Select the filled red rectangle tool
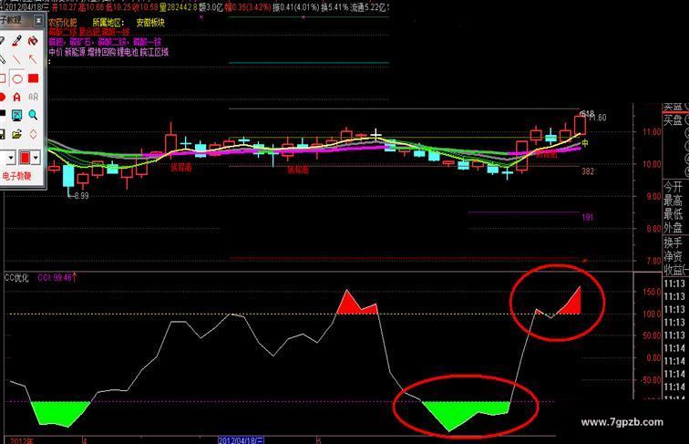Viewport: 689px width, 444px height. point(33,78)
